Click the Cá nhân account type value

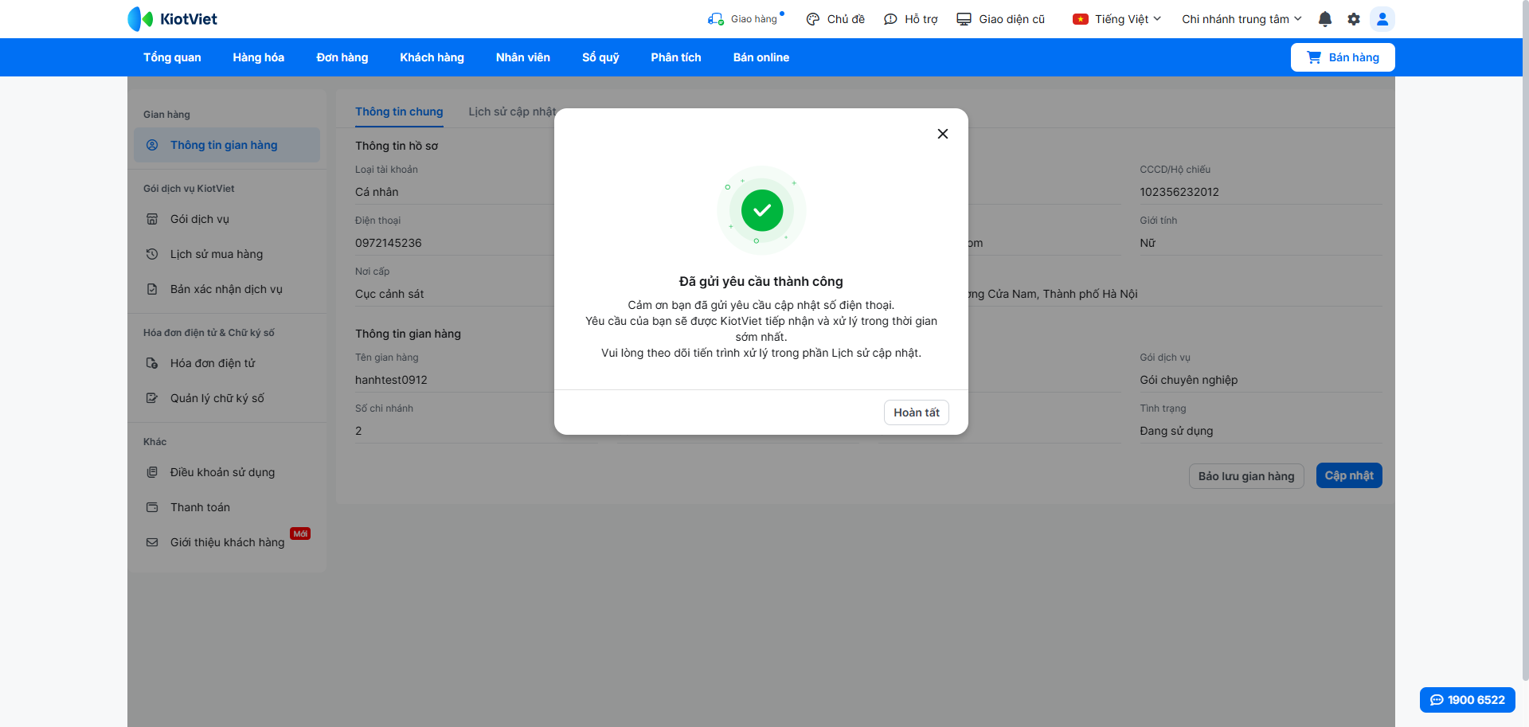pyautogui.click(x=377, y=192)
